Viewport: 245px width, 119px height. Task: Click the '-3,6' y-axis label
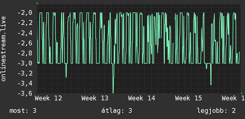coord(25,93)
